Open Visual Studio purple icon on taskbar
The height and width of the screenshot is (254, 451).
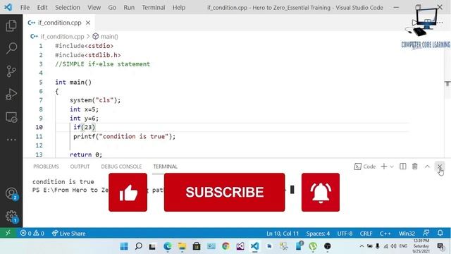point(240,246)
